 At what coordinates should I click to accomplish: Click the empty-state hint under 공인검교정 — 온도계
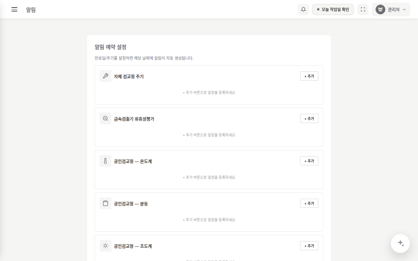click(209, 177)
